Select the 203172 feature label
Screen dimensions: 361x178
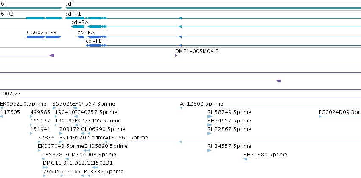(x=69, y=129)
